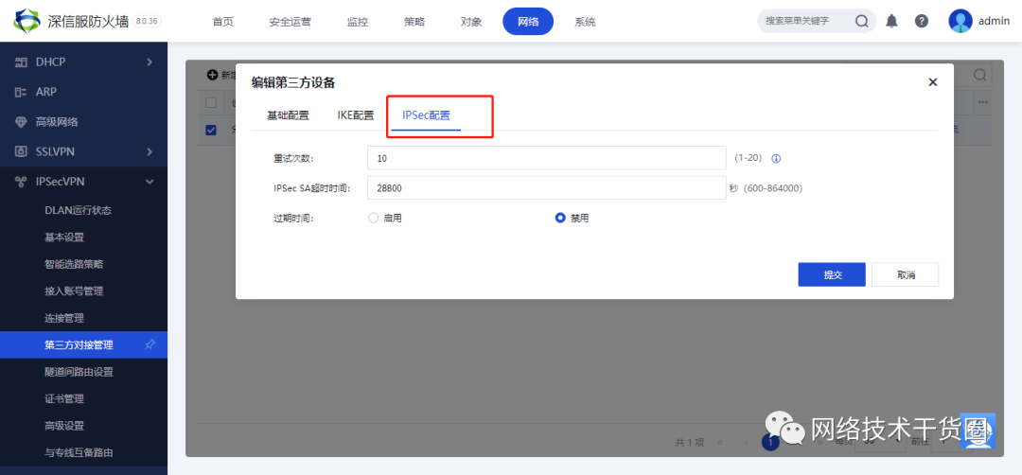This screenshot has height=475, width=1022.
Task: Open the 安全运营 top menu
Action: [x=291, y=22]
